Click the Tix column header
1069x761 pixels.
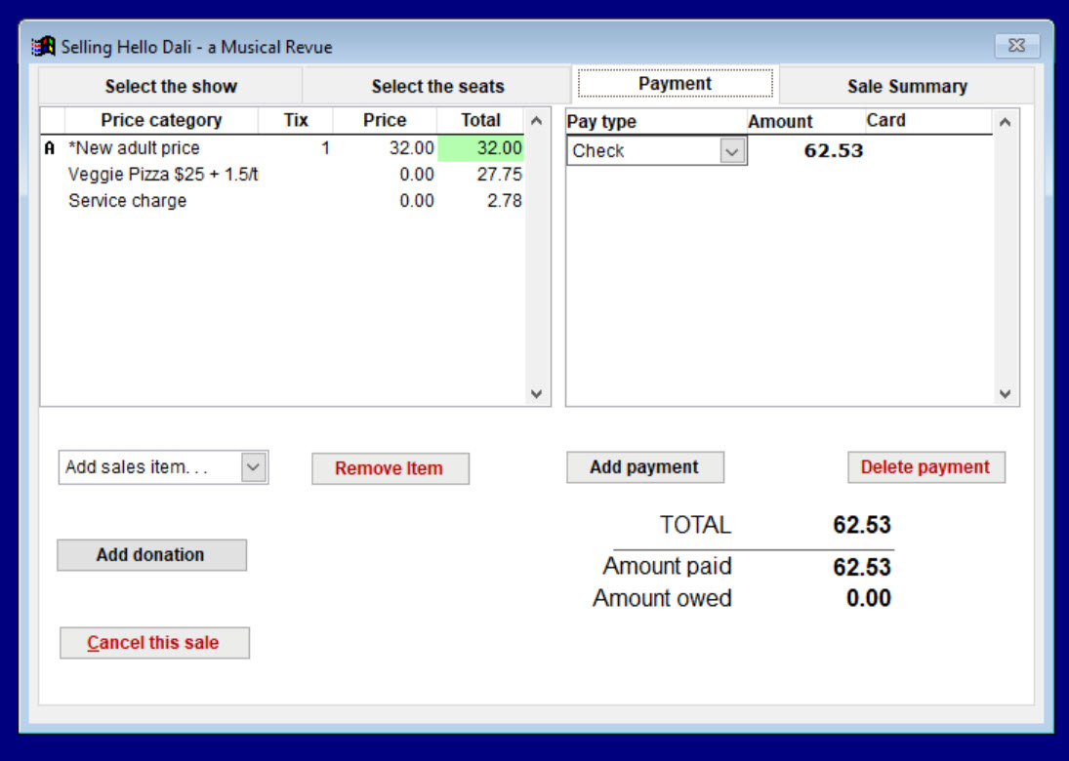coord(296,121)
